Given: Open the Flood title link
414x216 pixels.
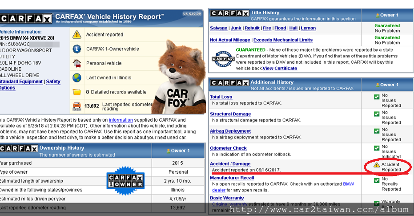Looking at the screenshot, I should click(x=280, y=28).
